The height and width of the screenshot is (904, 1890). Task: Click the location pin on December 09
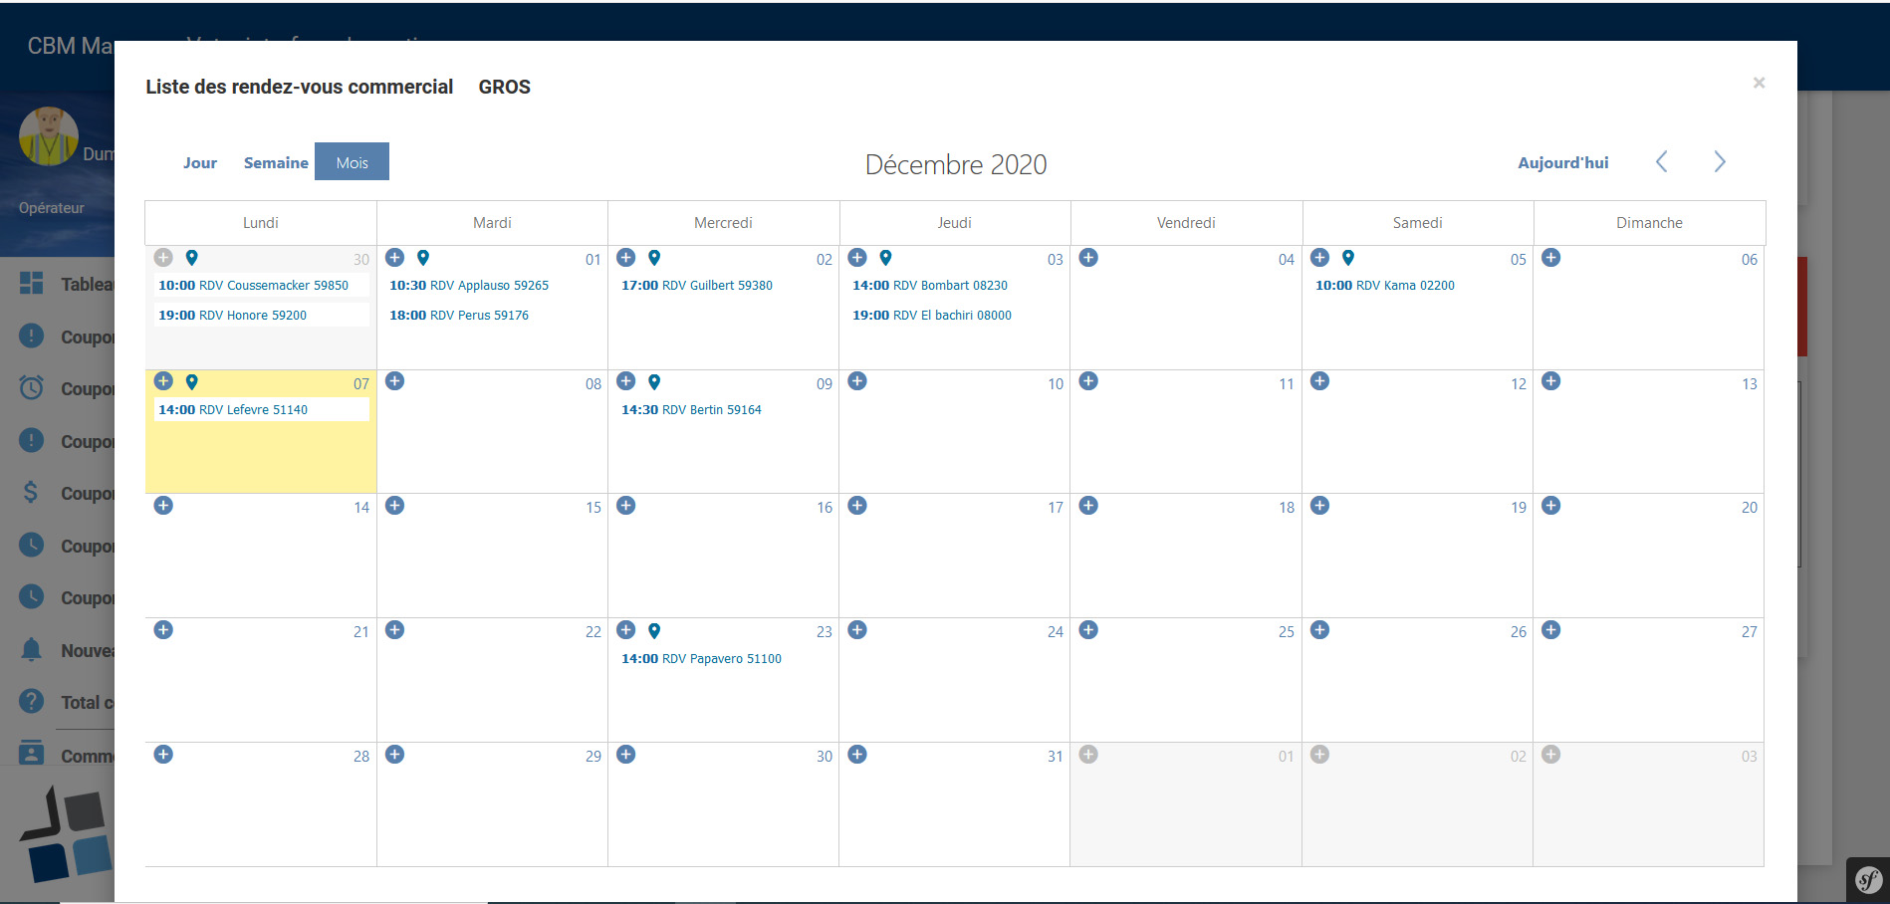tap(654, 381)
